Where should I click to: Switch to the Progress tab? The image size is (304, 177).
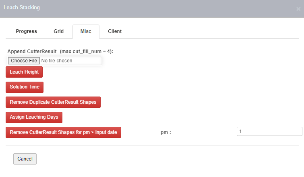(x=27, y=31)
